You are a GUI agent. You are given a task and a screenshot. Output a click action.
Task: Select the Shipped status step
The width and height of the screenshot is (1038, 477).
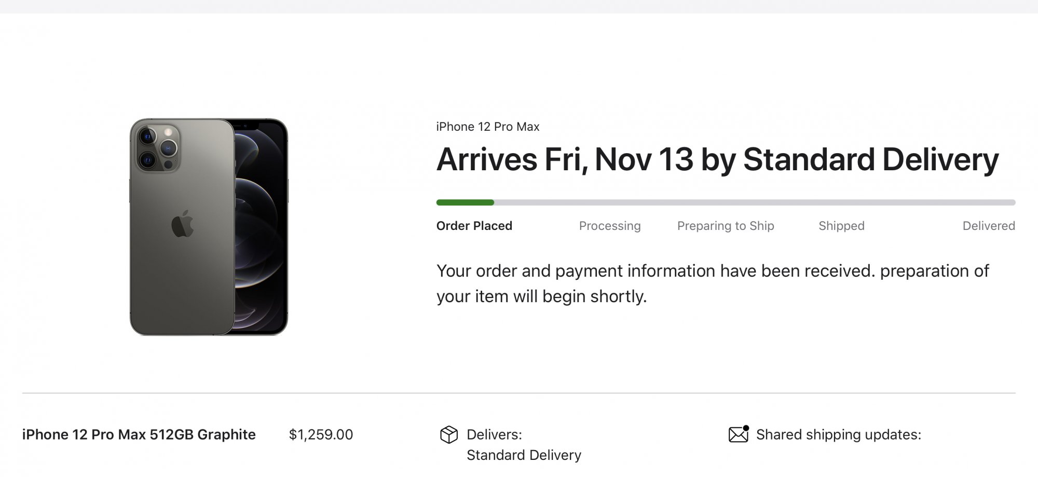pos(841,226)
